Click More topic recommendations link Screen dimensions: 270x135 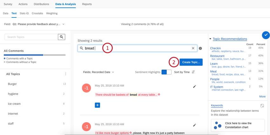(x=262, y=97)
